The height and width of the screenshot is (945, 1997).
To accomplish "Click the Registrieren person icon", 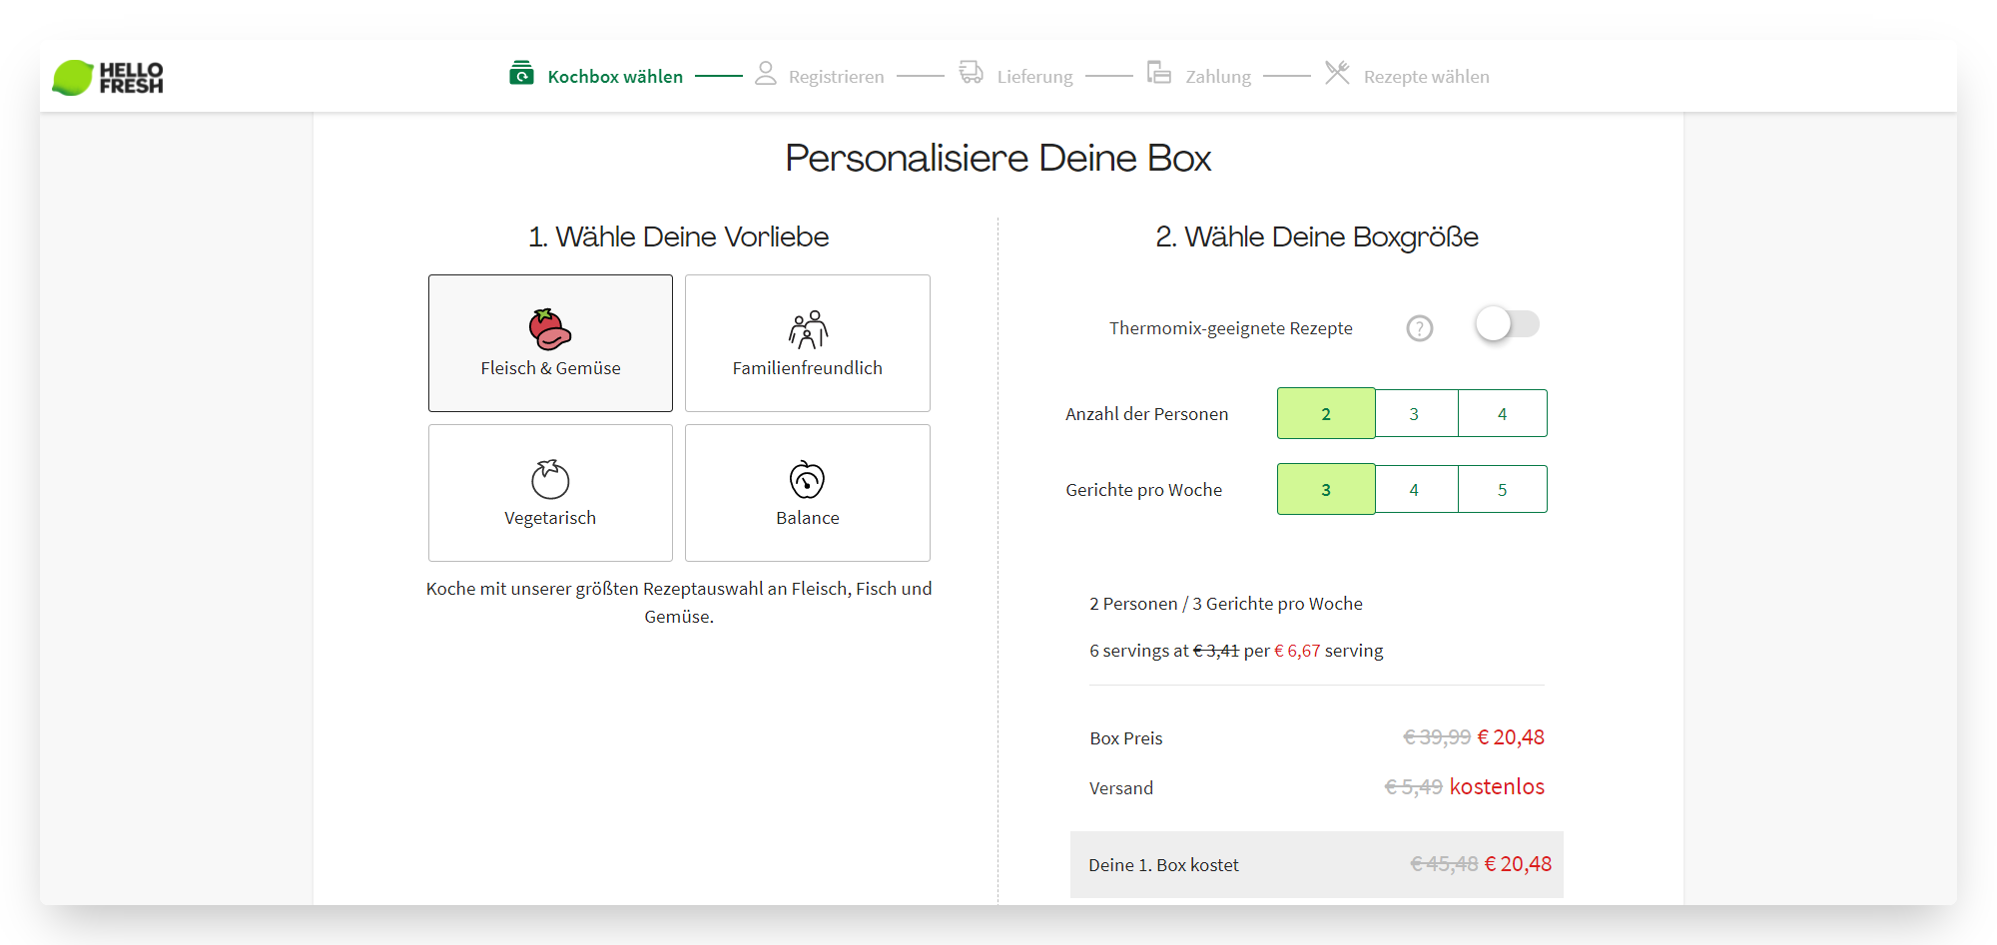I will (x=766, y=73).
